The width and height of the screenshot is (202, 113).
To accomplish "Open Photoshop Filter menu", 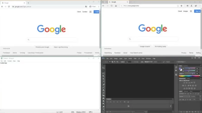I will point(135,59).
